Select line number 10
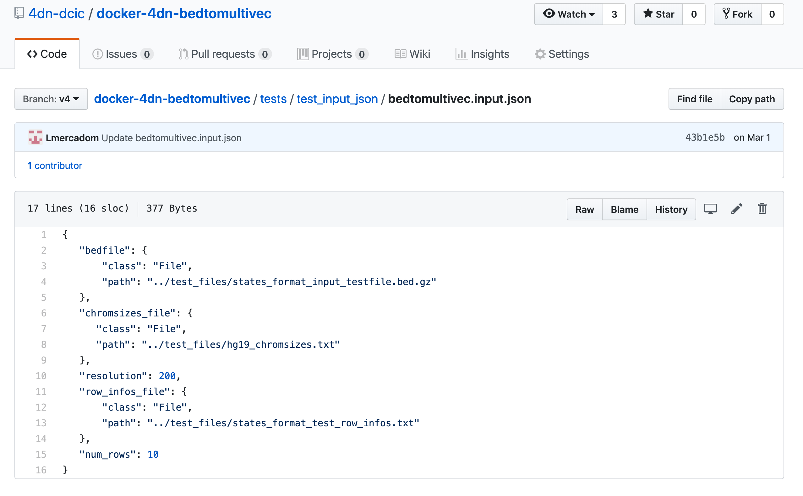 point(41,376)
